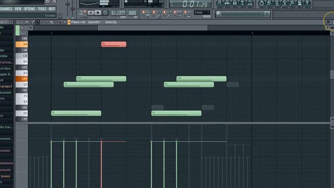Click the magnet snap icon in piano roll

tap(27, 22)
